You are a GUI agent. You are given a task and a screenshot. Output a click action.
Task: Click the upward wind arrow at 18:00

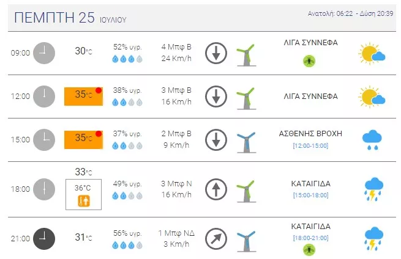point(216,189)
